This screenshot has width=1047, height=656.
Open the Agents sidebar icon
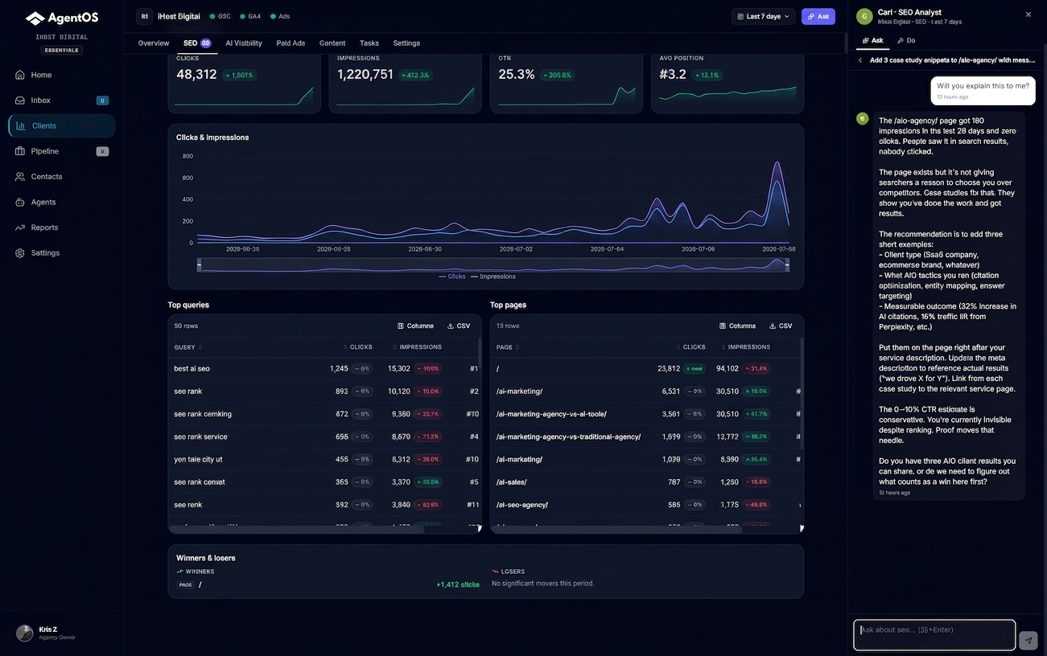point(20,202)
